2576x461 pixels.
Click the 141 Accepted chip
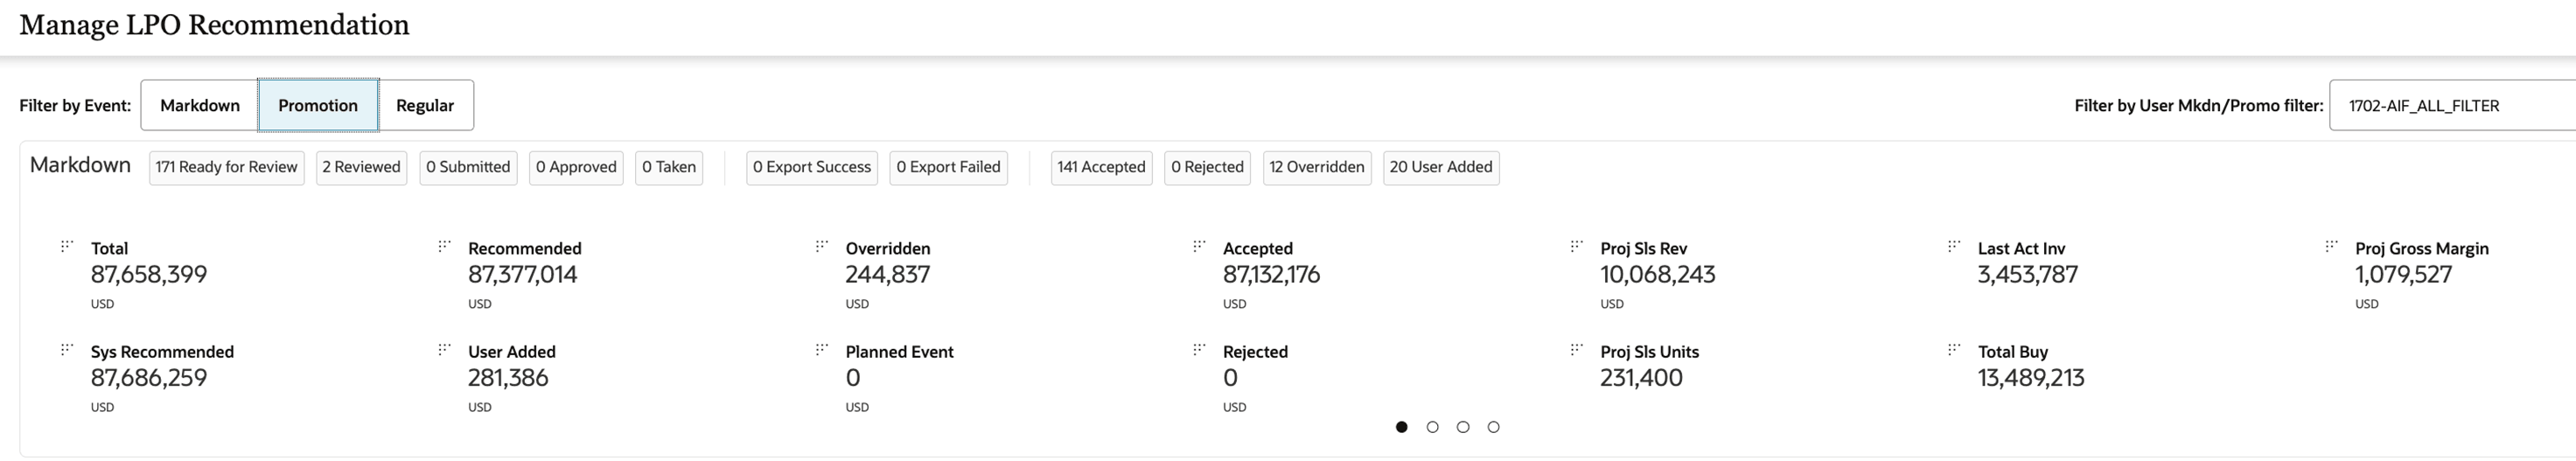[x=1101, y=167]
